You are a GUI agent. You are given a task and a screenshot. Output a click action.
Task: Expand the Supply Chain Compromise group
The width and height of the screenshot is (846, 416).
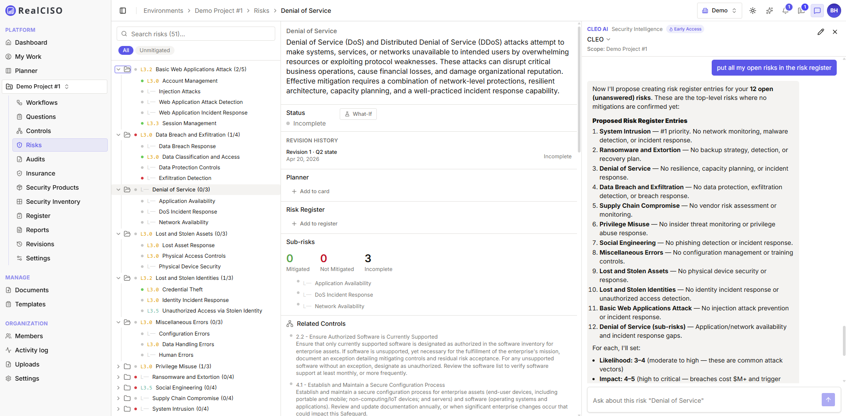118,398
